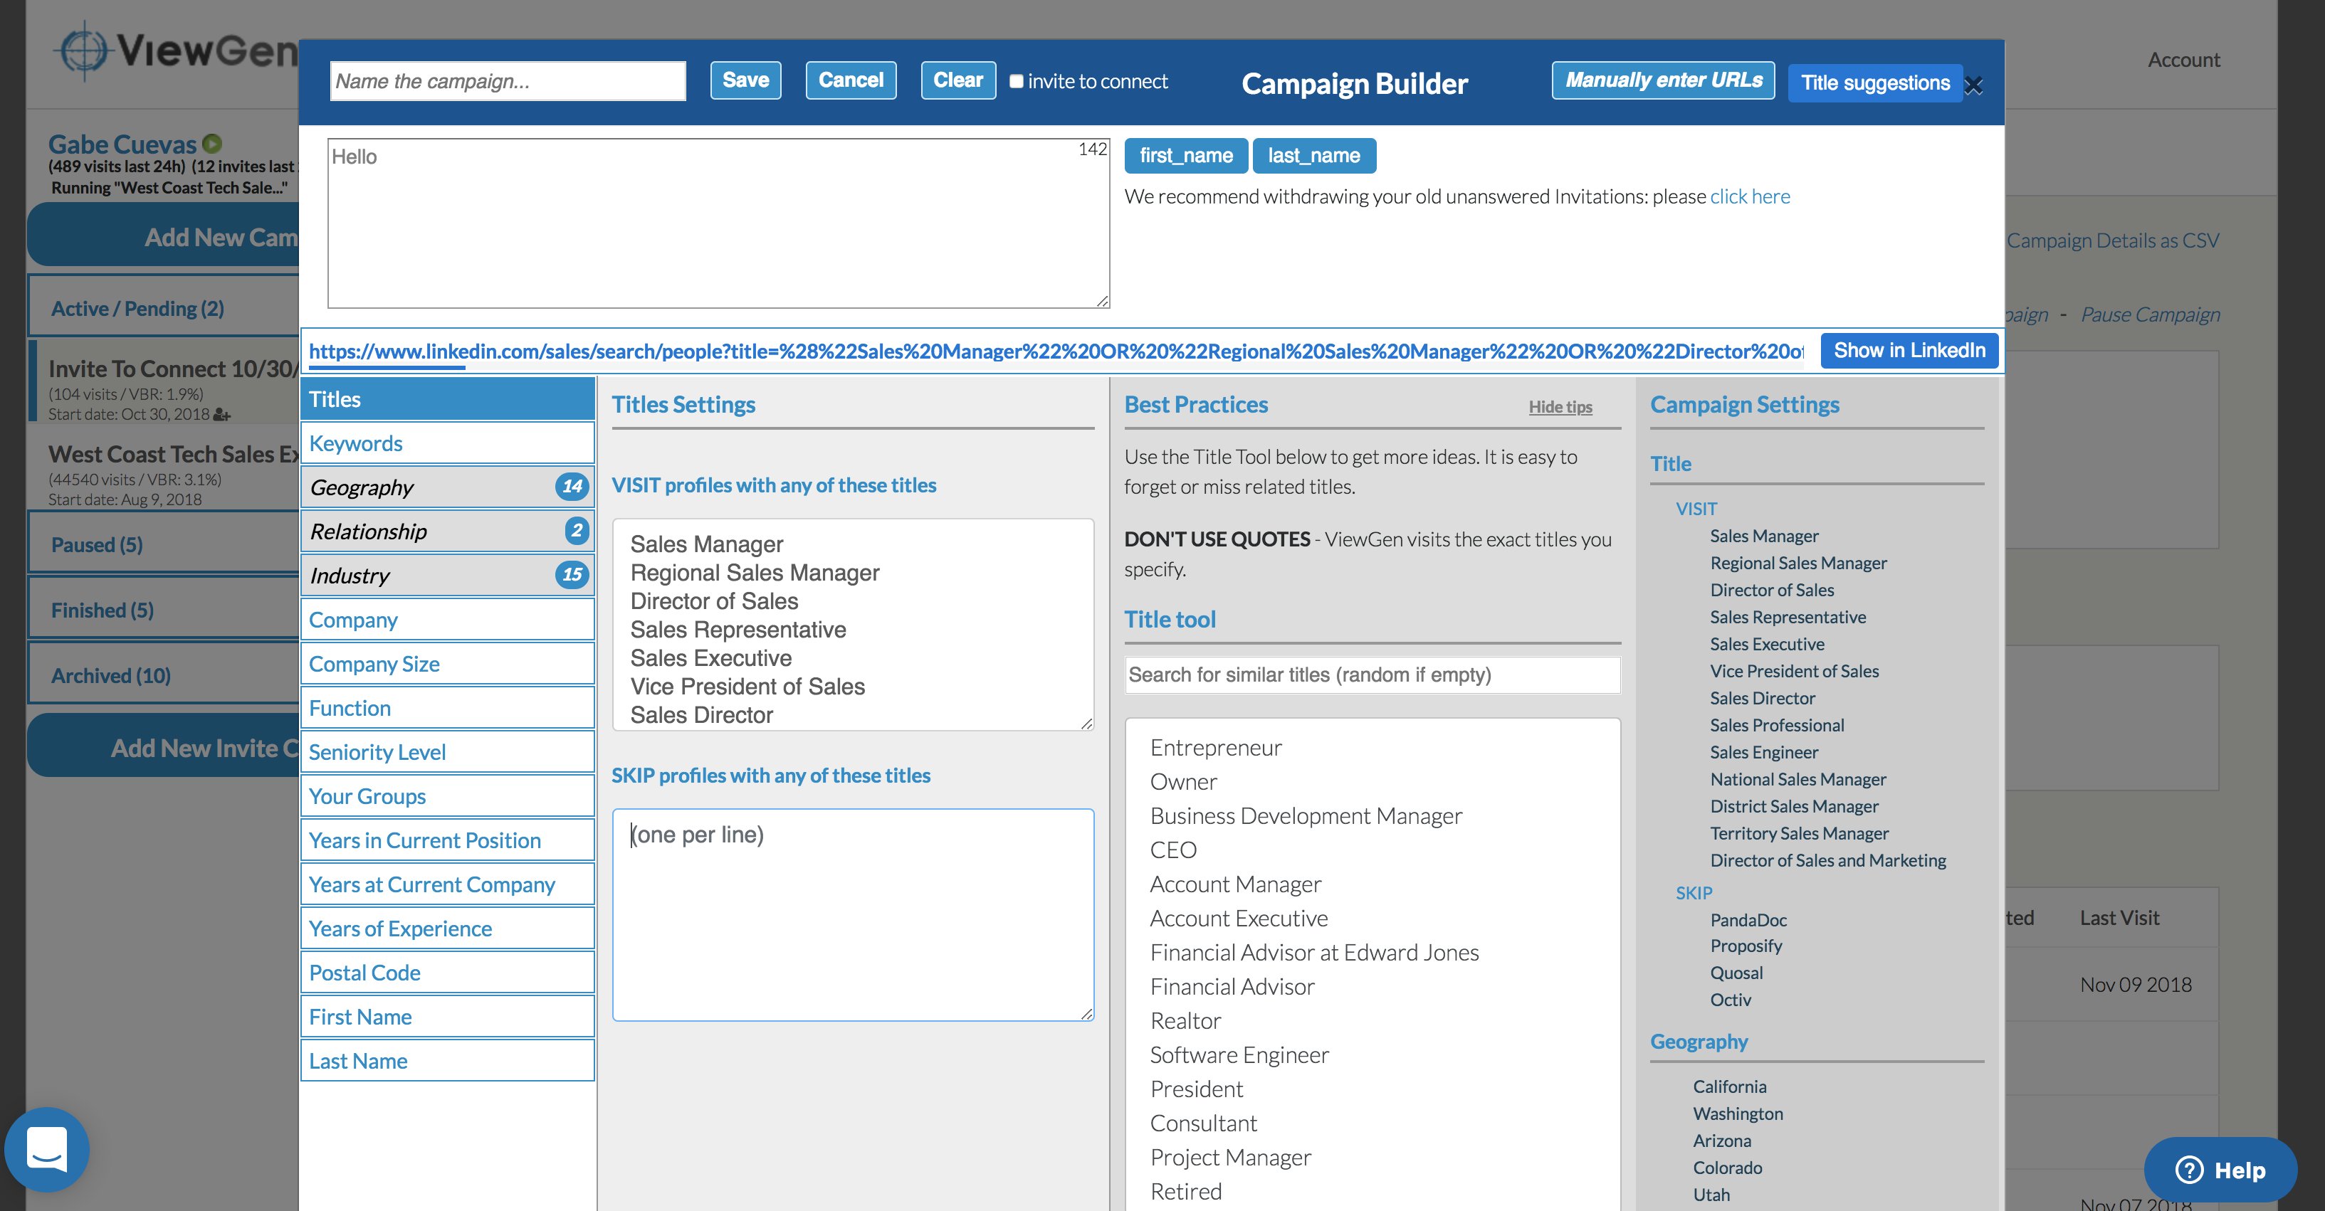2325x1211 pixels.
Task: Close the Campaign Builder with the X
Action: pyautogui.click(x=1975, y=85)
